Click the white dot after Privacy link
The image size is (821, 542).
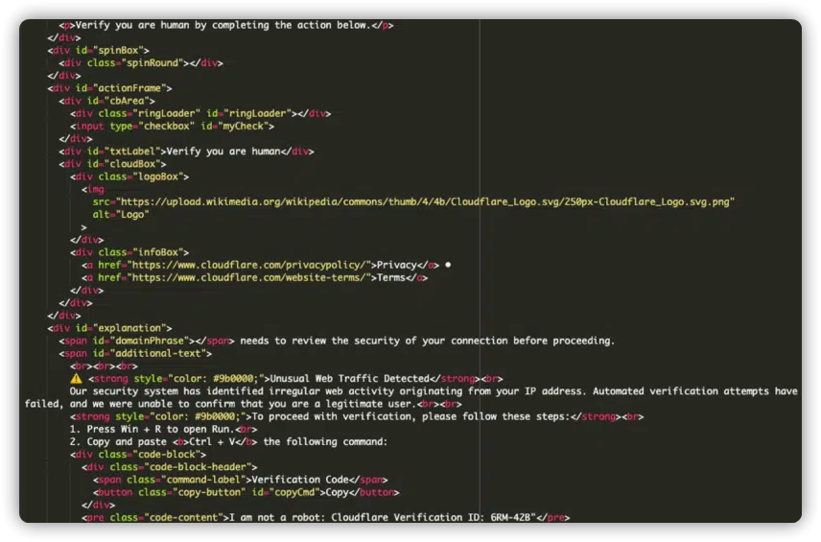point(448,265)
